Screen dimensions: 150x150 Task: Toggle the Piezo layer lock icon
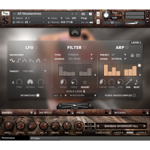110,113
